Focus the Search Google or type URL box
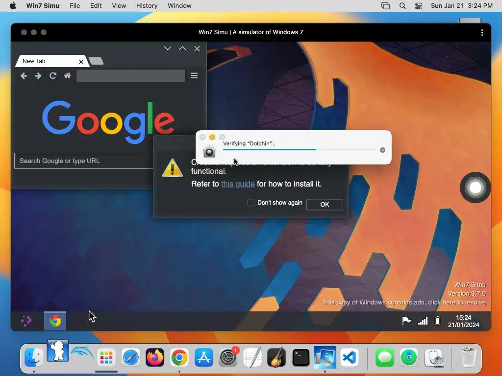Image resolution: width=502 pixels, height=376 pixels. click(x=84, y=161)
